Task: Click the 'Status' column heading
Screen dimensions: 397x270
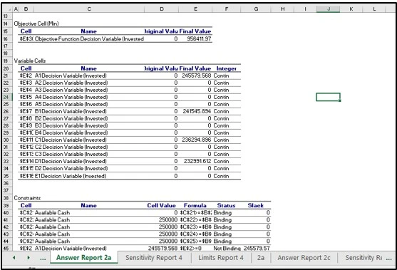Action: pos(226,205)
